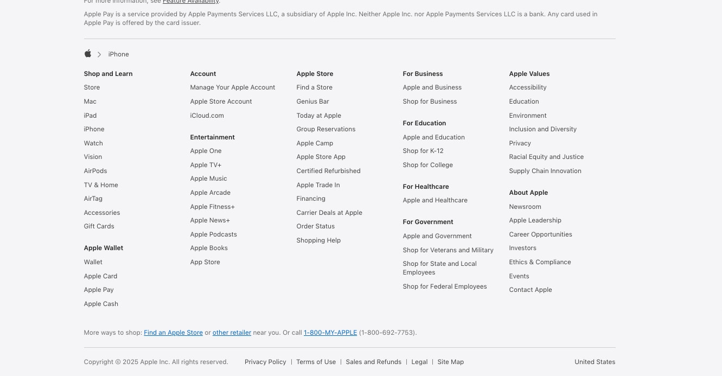
Task: Click Apple Store Account link
Action: point(221,101)
